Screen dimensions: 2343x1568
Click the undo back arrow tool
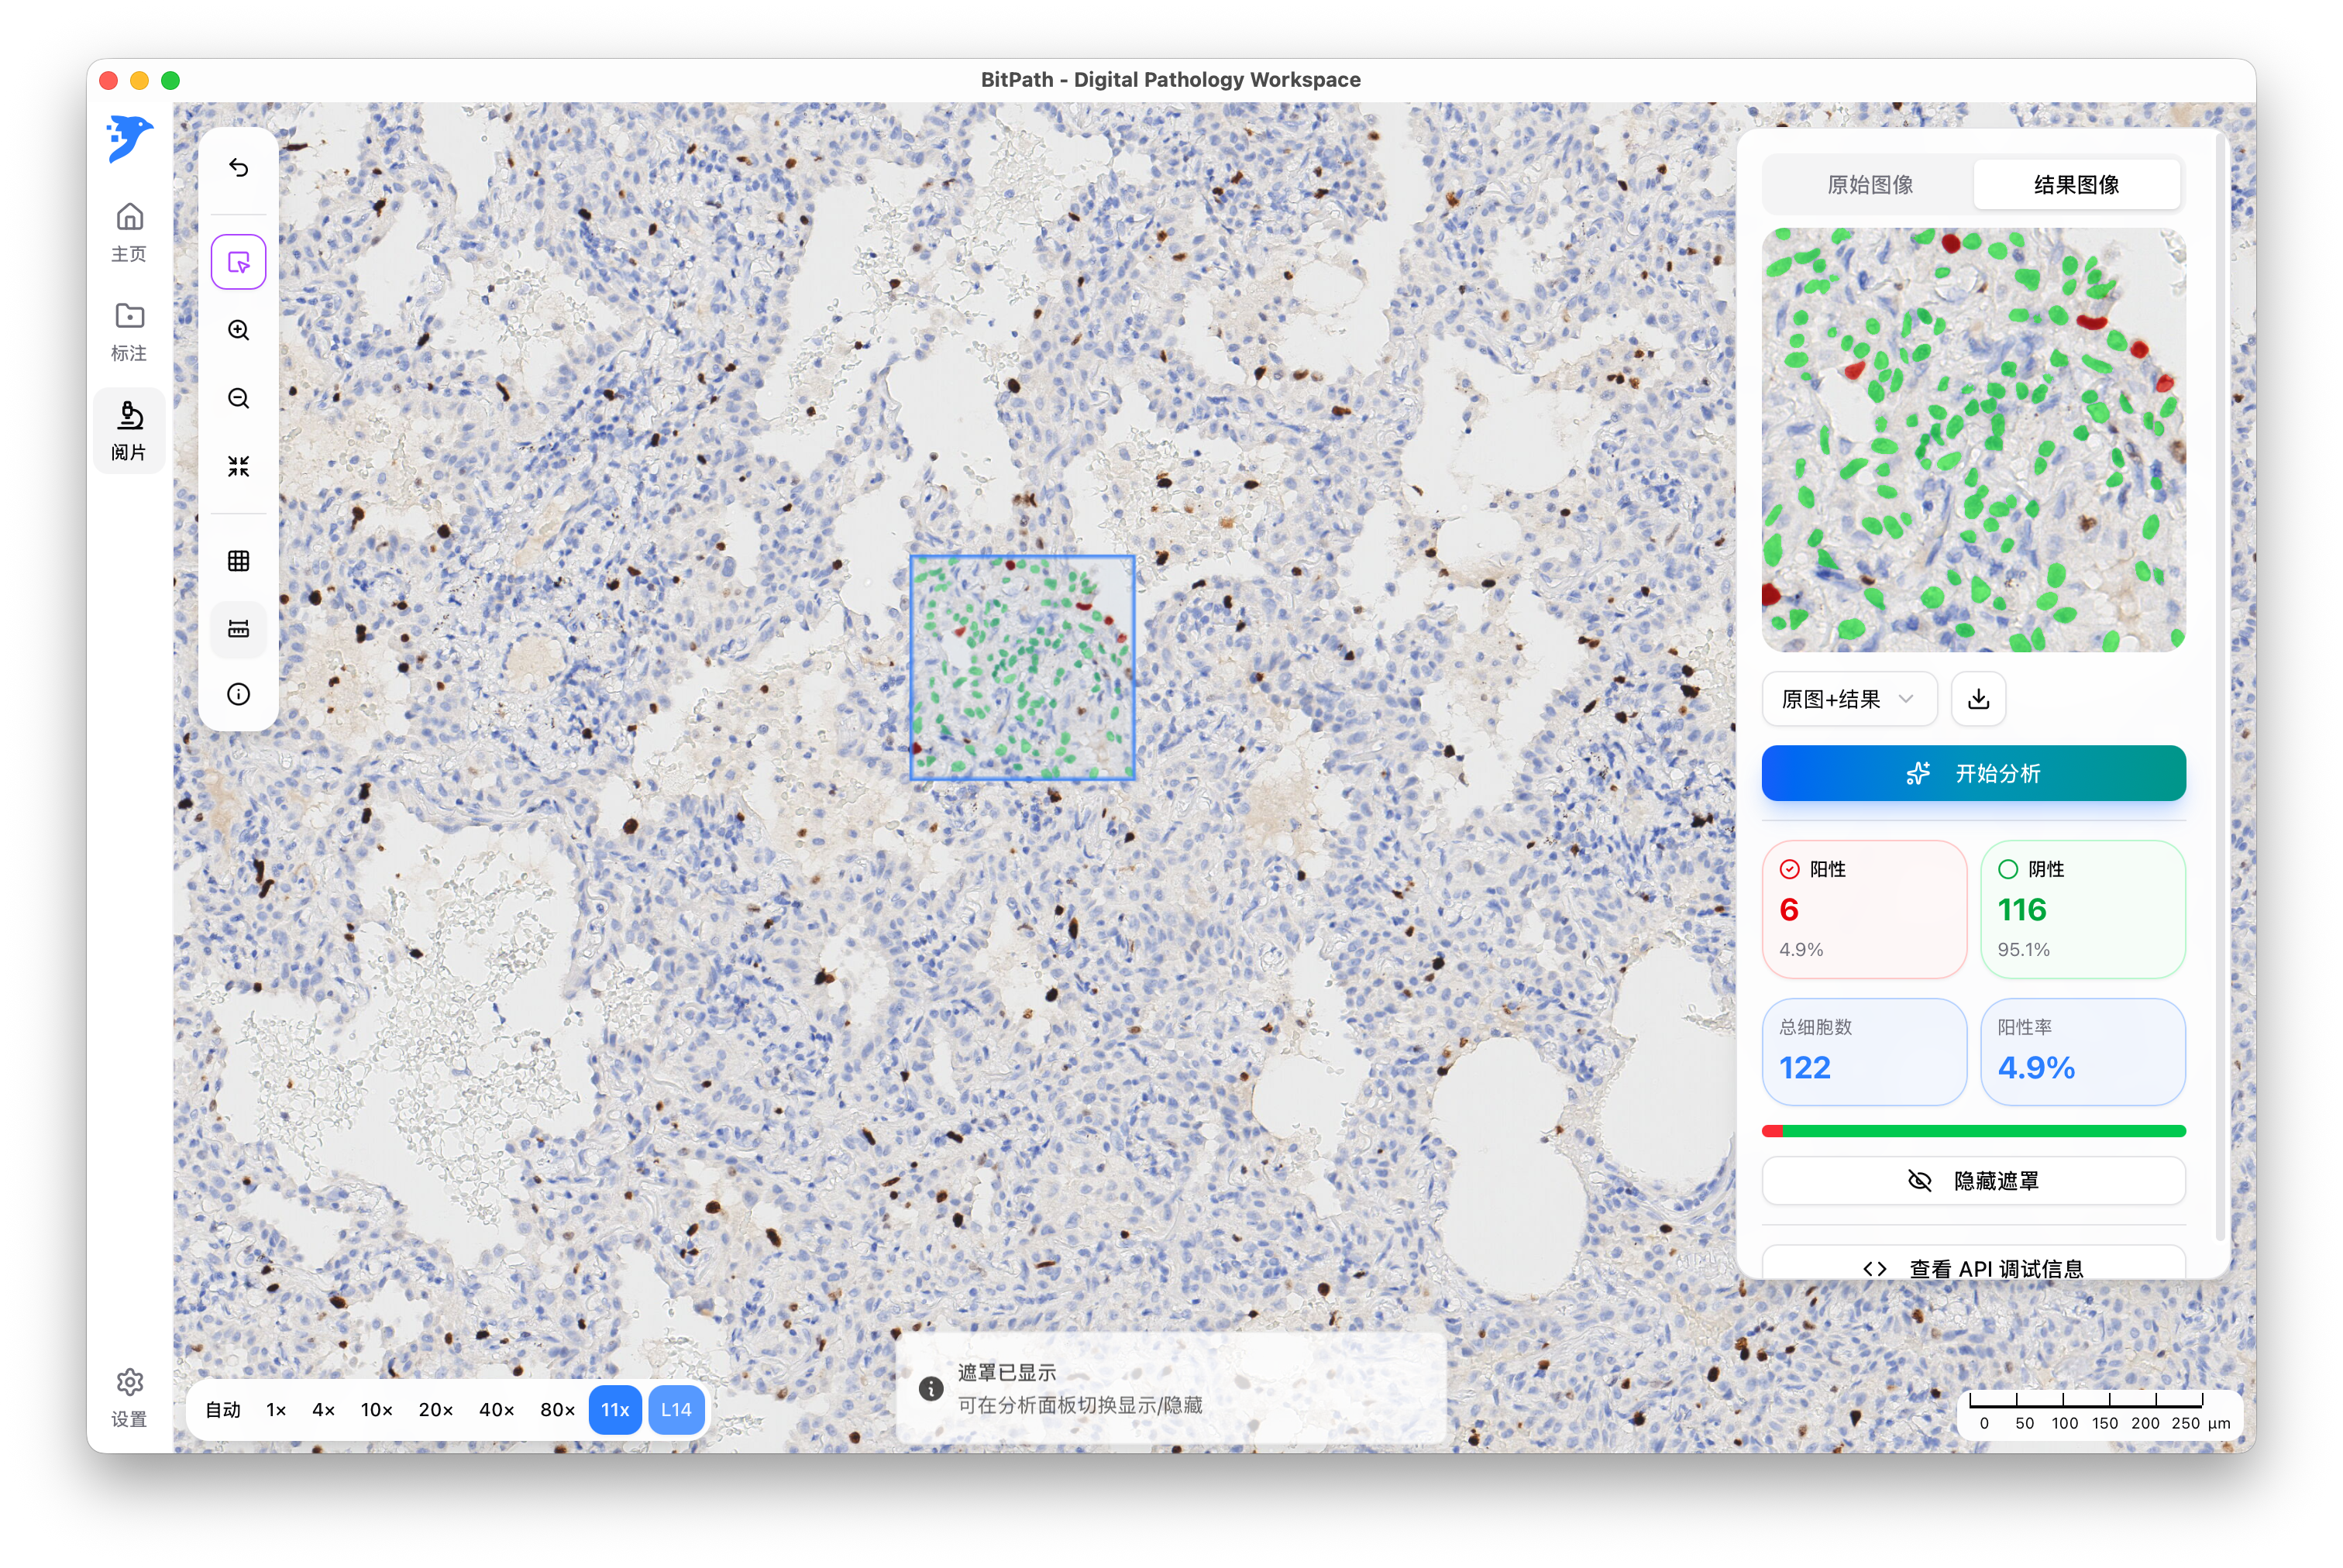click(238, 167)
